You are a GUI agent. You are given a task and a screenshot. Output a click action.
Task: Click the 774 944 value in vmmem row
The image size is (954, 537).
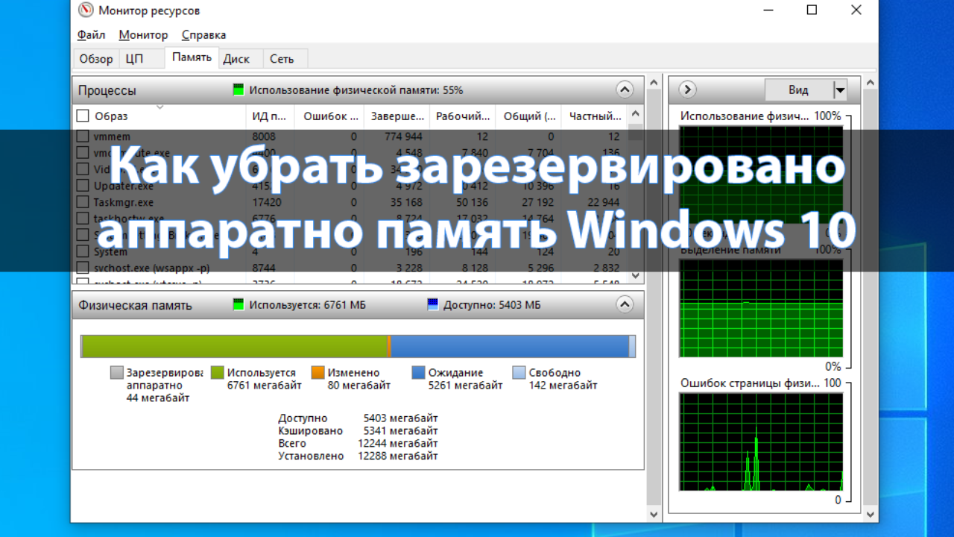404,136
